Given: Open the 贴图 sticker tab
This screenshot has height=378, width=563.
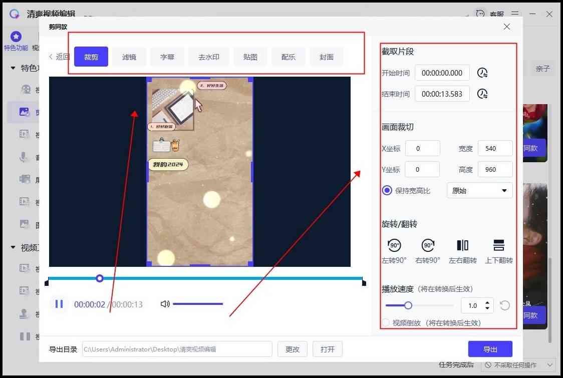Looking at the screenshot, I should (x=250, y=57).
